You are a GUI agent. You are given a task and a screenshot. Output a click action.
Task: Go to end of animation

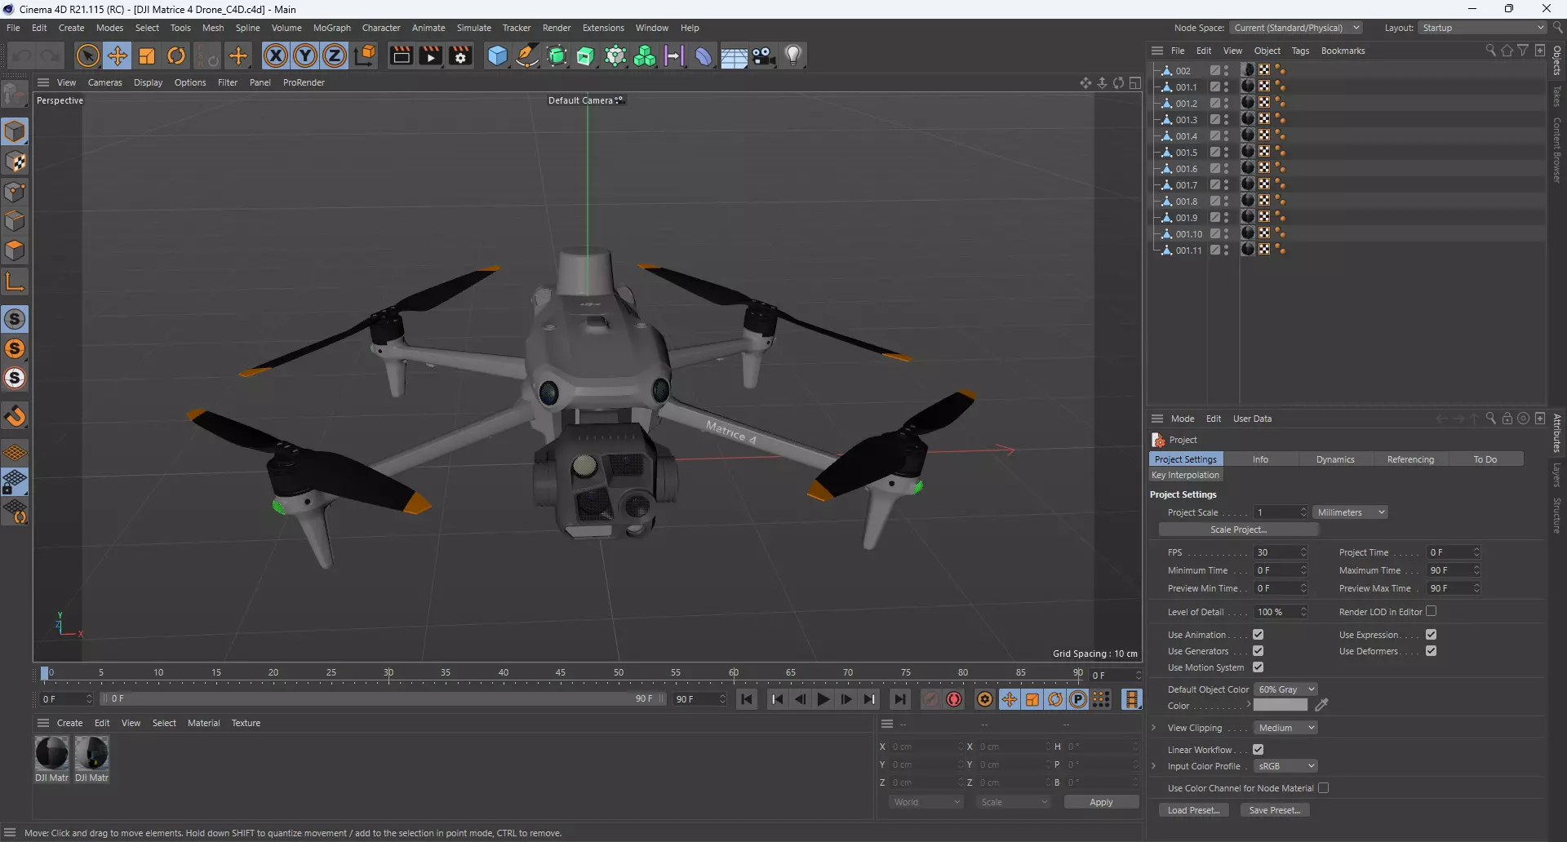point(899,699)
